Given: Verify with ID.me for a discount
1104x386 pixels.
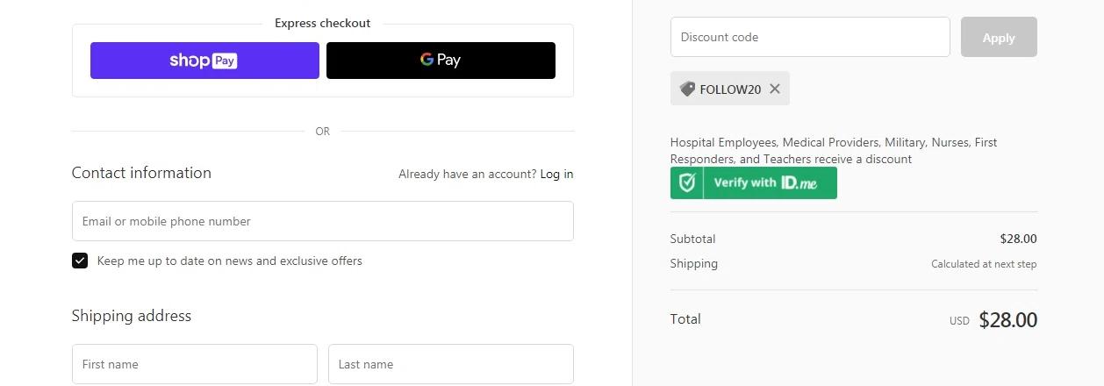Looking at the screenshot, I should 765,183.
